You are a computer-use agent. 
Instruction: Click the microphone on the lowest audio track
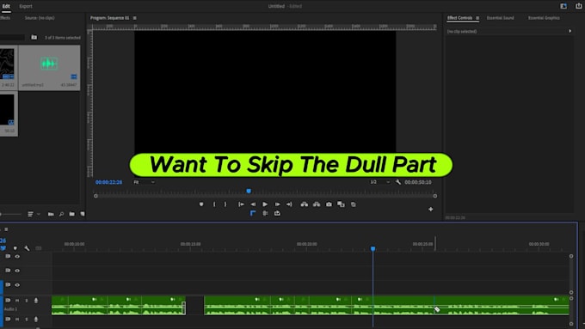click(x=36, y=320)
